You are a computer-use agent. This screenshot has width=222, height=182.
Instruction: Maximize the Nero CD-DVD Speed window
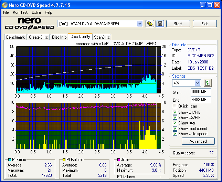(x=210, y=5)
